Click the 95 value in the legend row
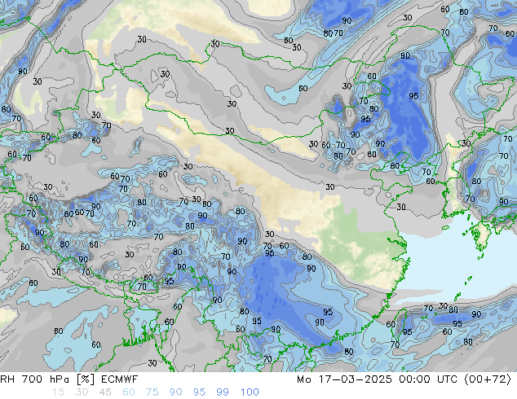Screen dimensions: 517x399 coord(199,392)
